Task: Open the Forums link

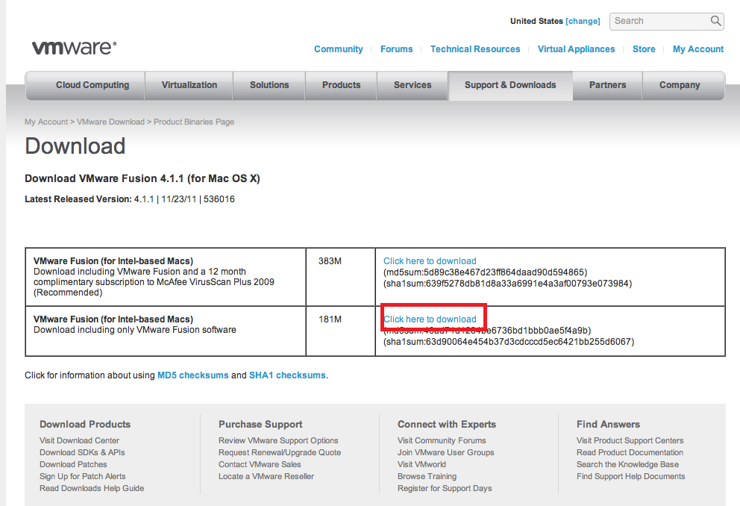Action: coord(396,49)
